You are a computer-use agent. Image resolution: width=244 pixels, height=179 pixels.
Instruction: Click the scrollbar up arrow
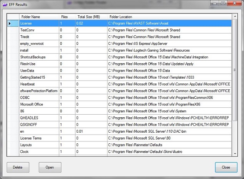pyautogui.click(x=235, y=16)
